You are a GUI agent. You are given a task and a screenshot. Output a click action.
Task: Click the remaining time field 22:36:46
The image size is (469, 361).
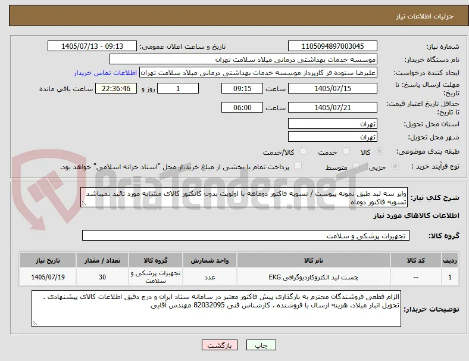116,88
